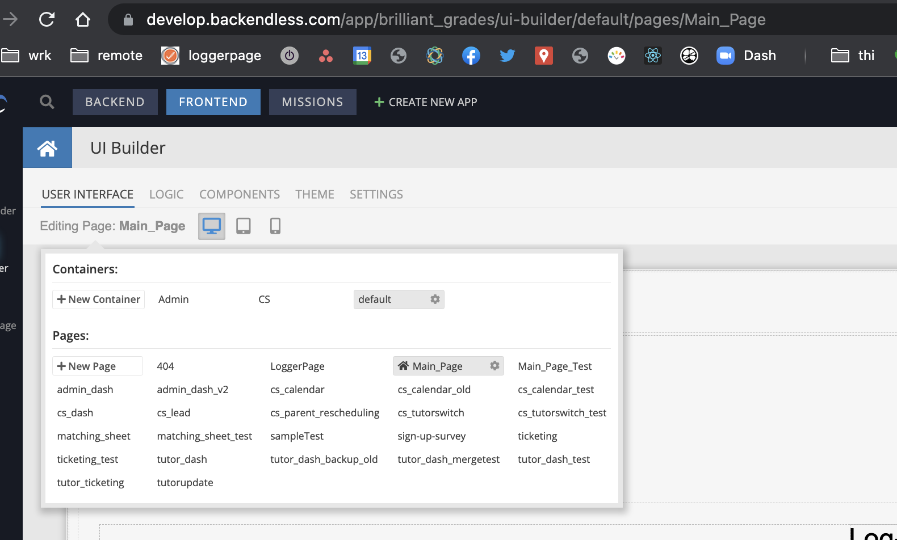Open the BACKEND section
The image size is (897, 540).
pos(115,102)
